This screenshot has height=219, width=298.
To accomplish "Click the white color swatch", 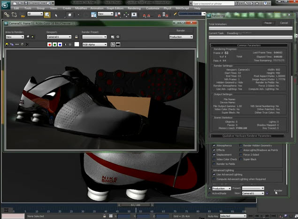I will [76, 45].
